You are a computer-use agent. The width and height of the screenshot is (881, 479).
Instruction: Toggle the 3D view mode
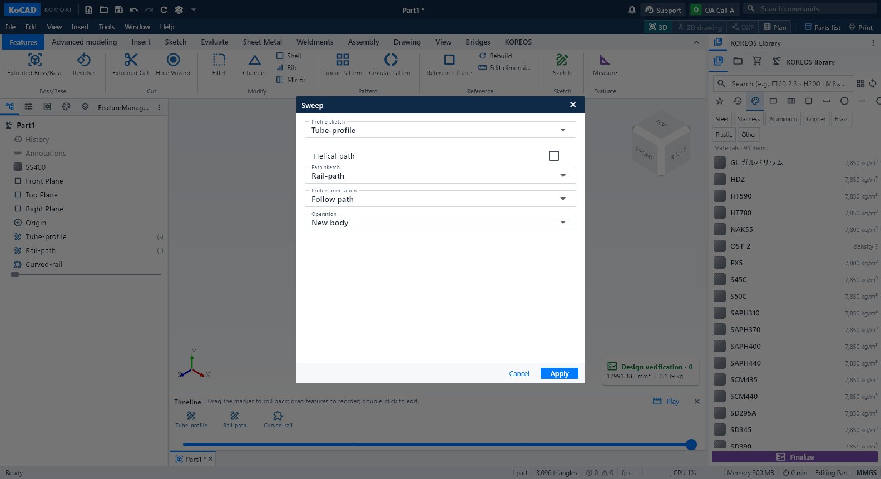658,27
